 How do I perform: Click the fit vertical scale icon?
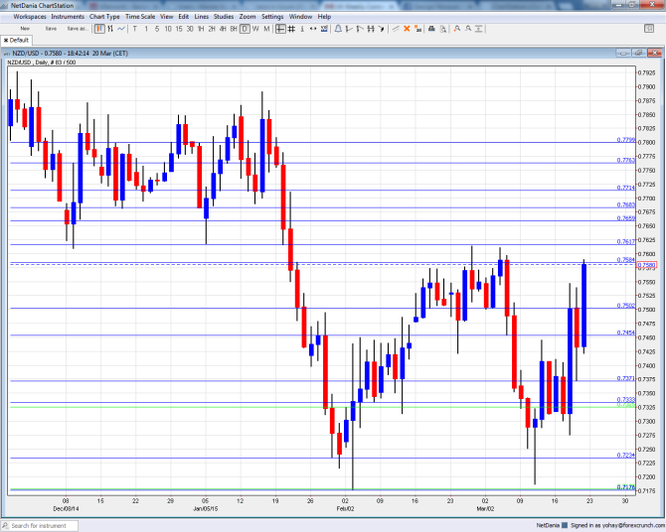[479, 29]
